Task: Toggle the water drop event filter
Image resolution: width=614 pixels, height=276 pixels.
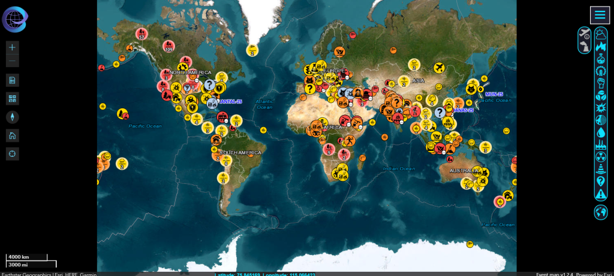Action: tap(601, 132)
